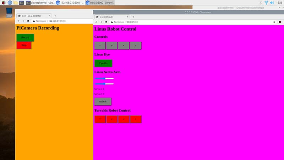The width and height of the screenshot is (284, 160).
Task: Click the first Linus Servo Arm slider
Action: [104, 79]
